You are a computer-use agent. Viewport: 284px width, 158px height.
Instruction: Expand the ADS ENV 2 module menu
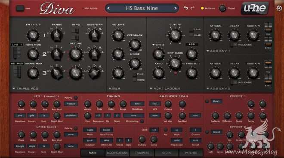click(219, 88)
